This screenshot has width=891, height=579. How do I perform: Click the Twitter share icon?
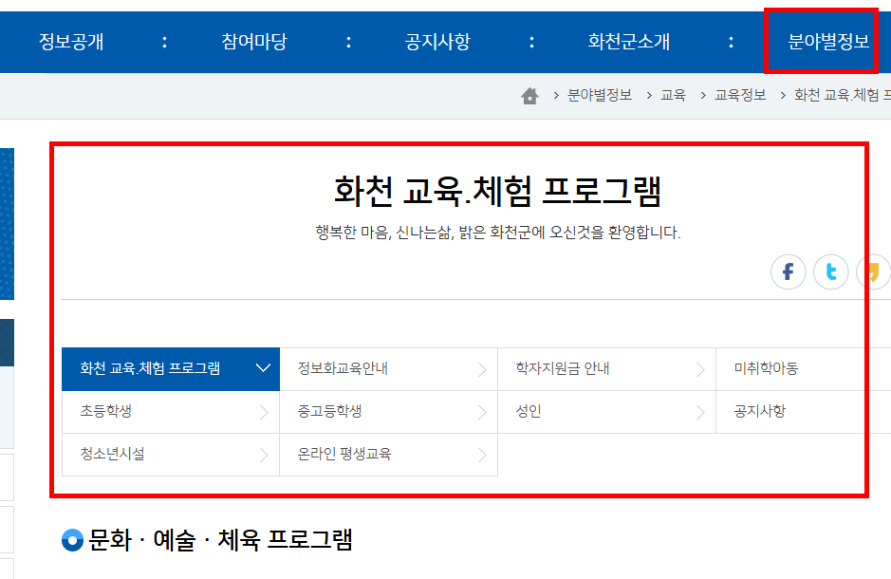(830, 271)
